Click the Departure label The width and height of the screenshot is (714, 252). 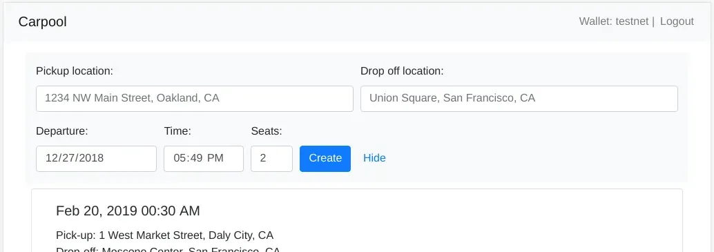pyautogui.click(x=62, y=131)
